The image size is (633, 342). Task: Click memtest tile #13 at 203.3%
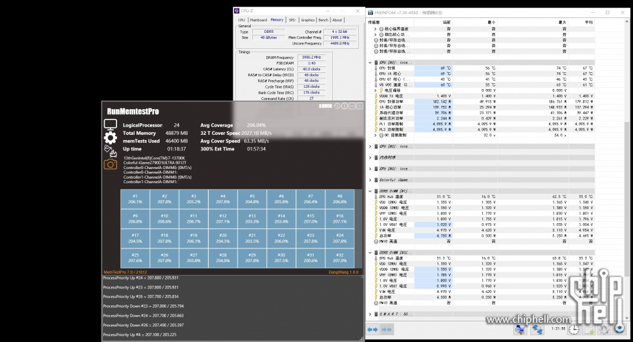(x=252, y=219)
